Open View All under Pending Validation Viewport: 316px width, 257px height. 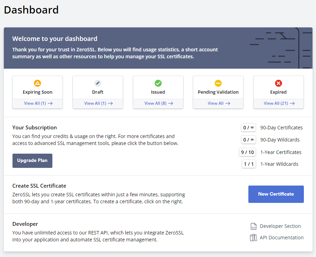click(219, 103)
